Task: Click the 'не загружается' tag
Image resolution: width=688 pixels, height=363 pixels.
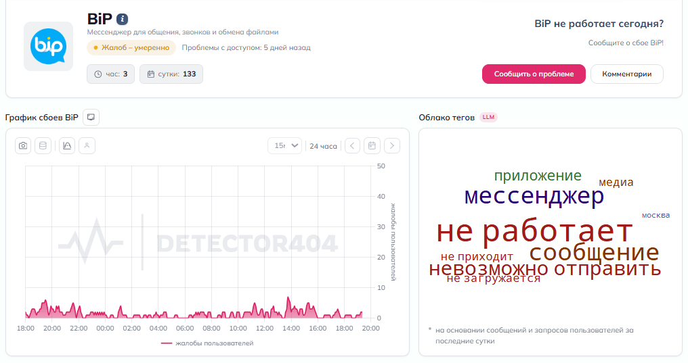Action: pos(494,279)
